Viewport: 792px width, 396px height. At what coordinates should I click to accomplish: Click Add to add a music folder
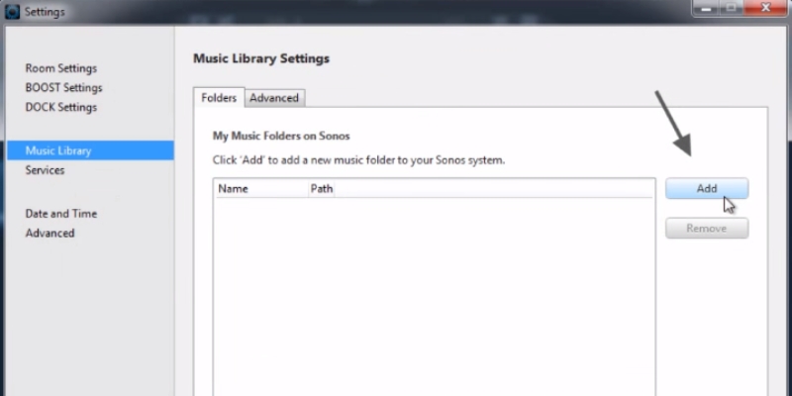point(707,188)
